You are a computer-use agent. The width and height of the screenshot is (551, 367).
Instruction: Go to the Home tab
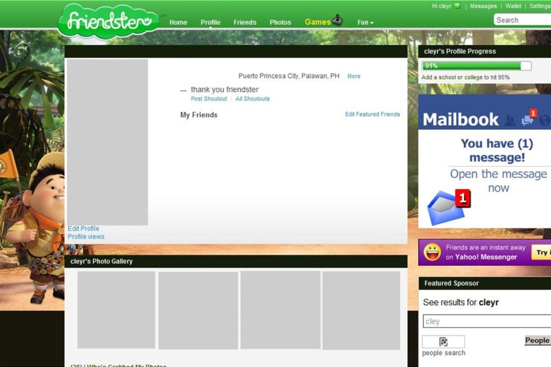(x=178, y=23)
